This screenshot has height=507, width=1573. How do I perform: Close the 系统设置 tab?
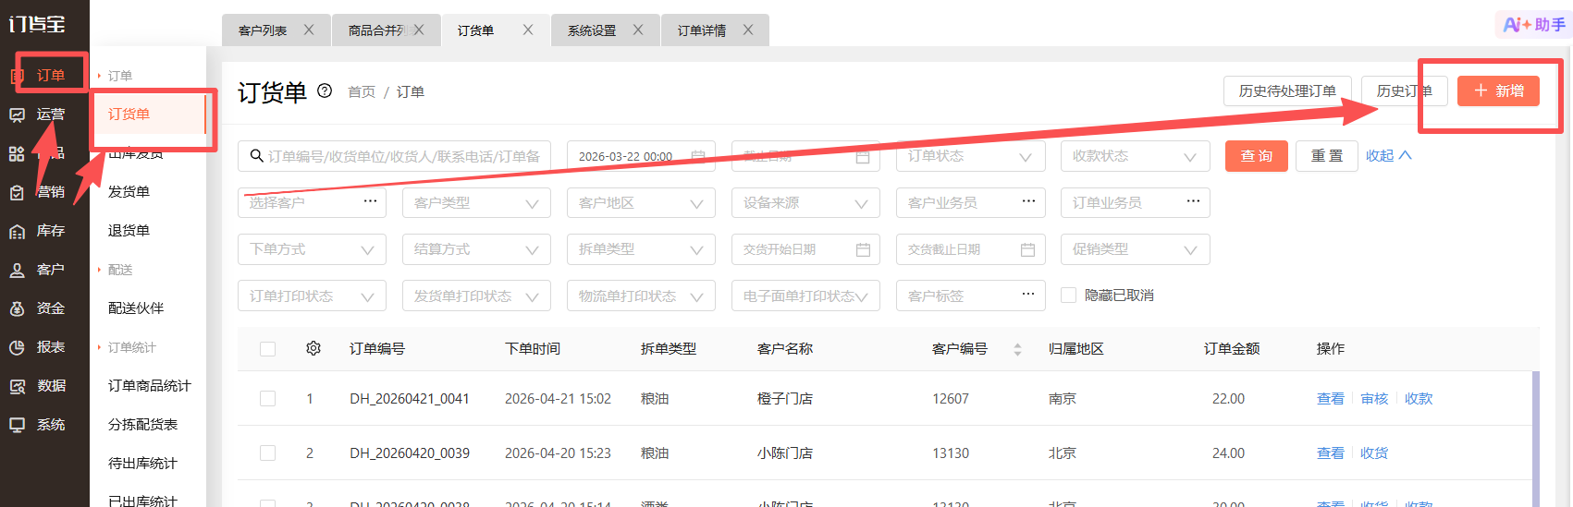coord(638,30)
